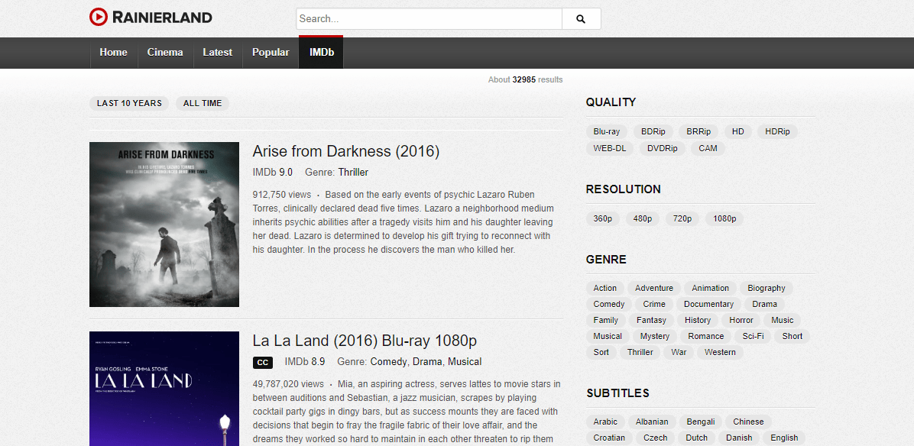This screenshot has height=446, width=914.
Task: Pick Animation genre tag
Action: [x=711, y=288]
